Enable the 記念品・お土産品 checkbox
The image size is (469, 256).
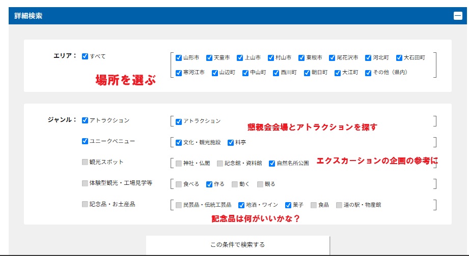pos(85,204)
